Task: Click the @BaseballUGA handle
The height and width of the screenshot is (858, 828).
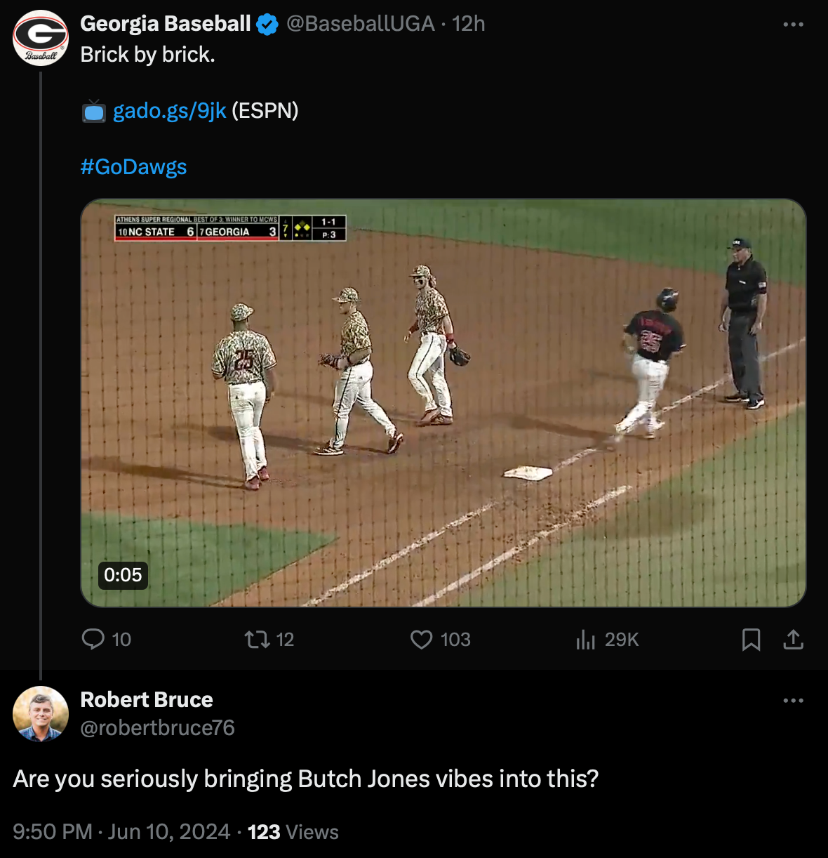Action: pyautogui.click(x=360, y=24)
